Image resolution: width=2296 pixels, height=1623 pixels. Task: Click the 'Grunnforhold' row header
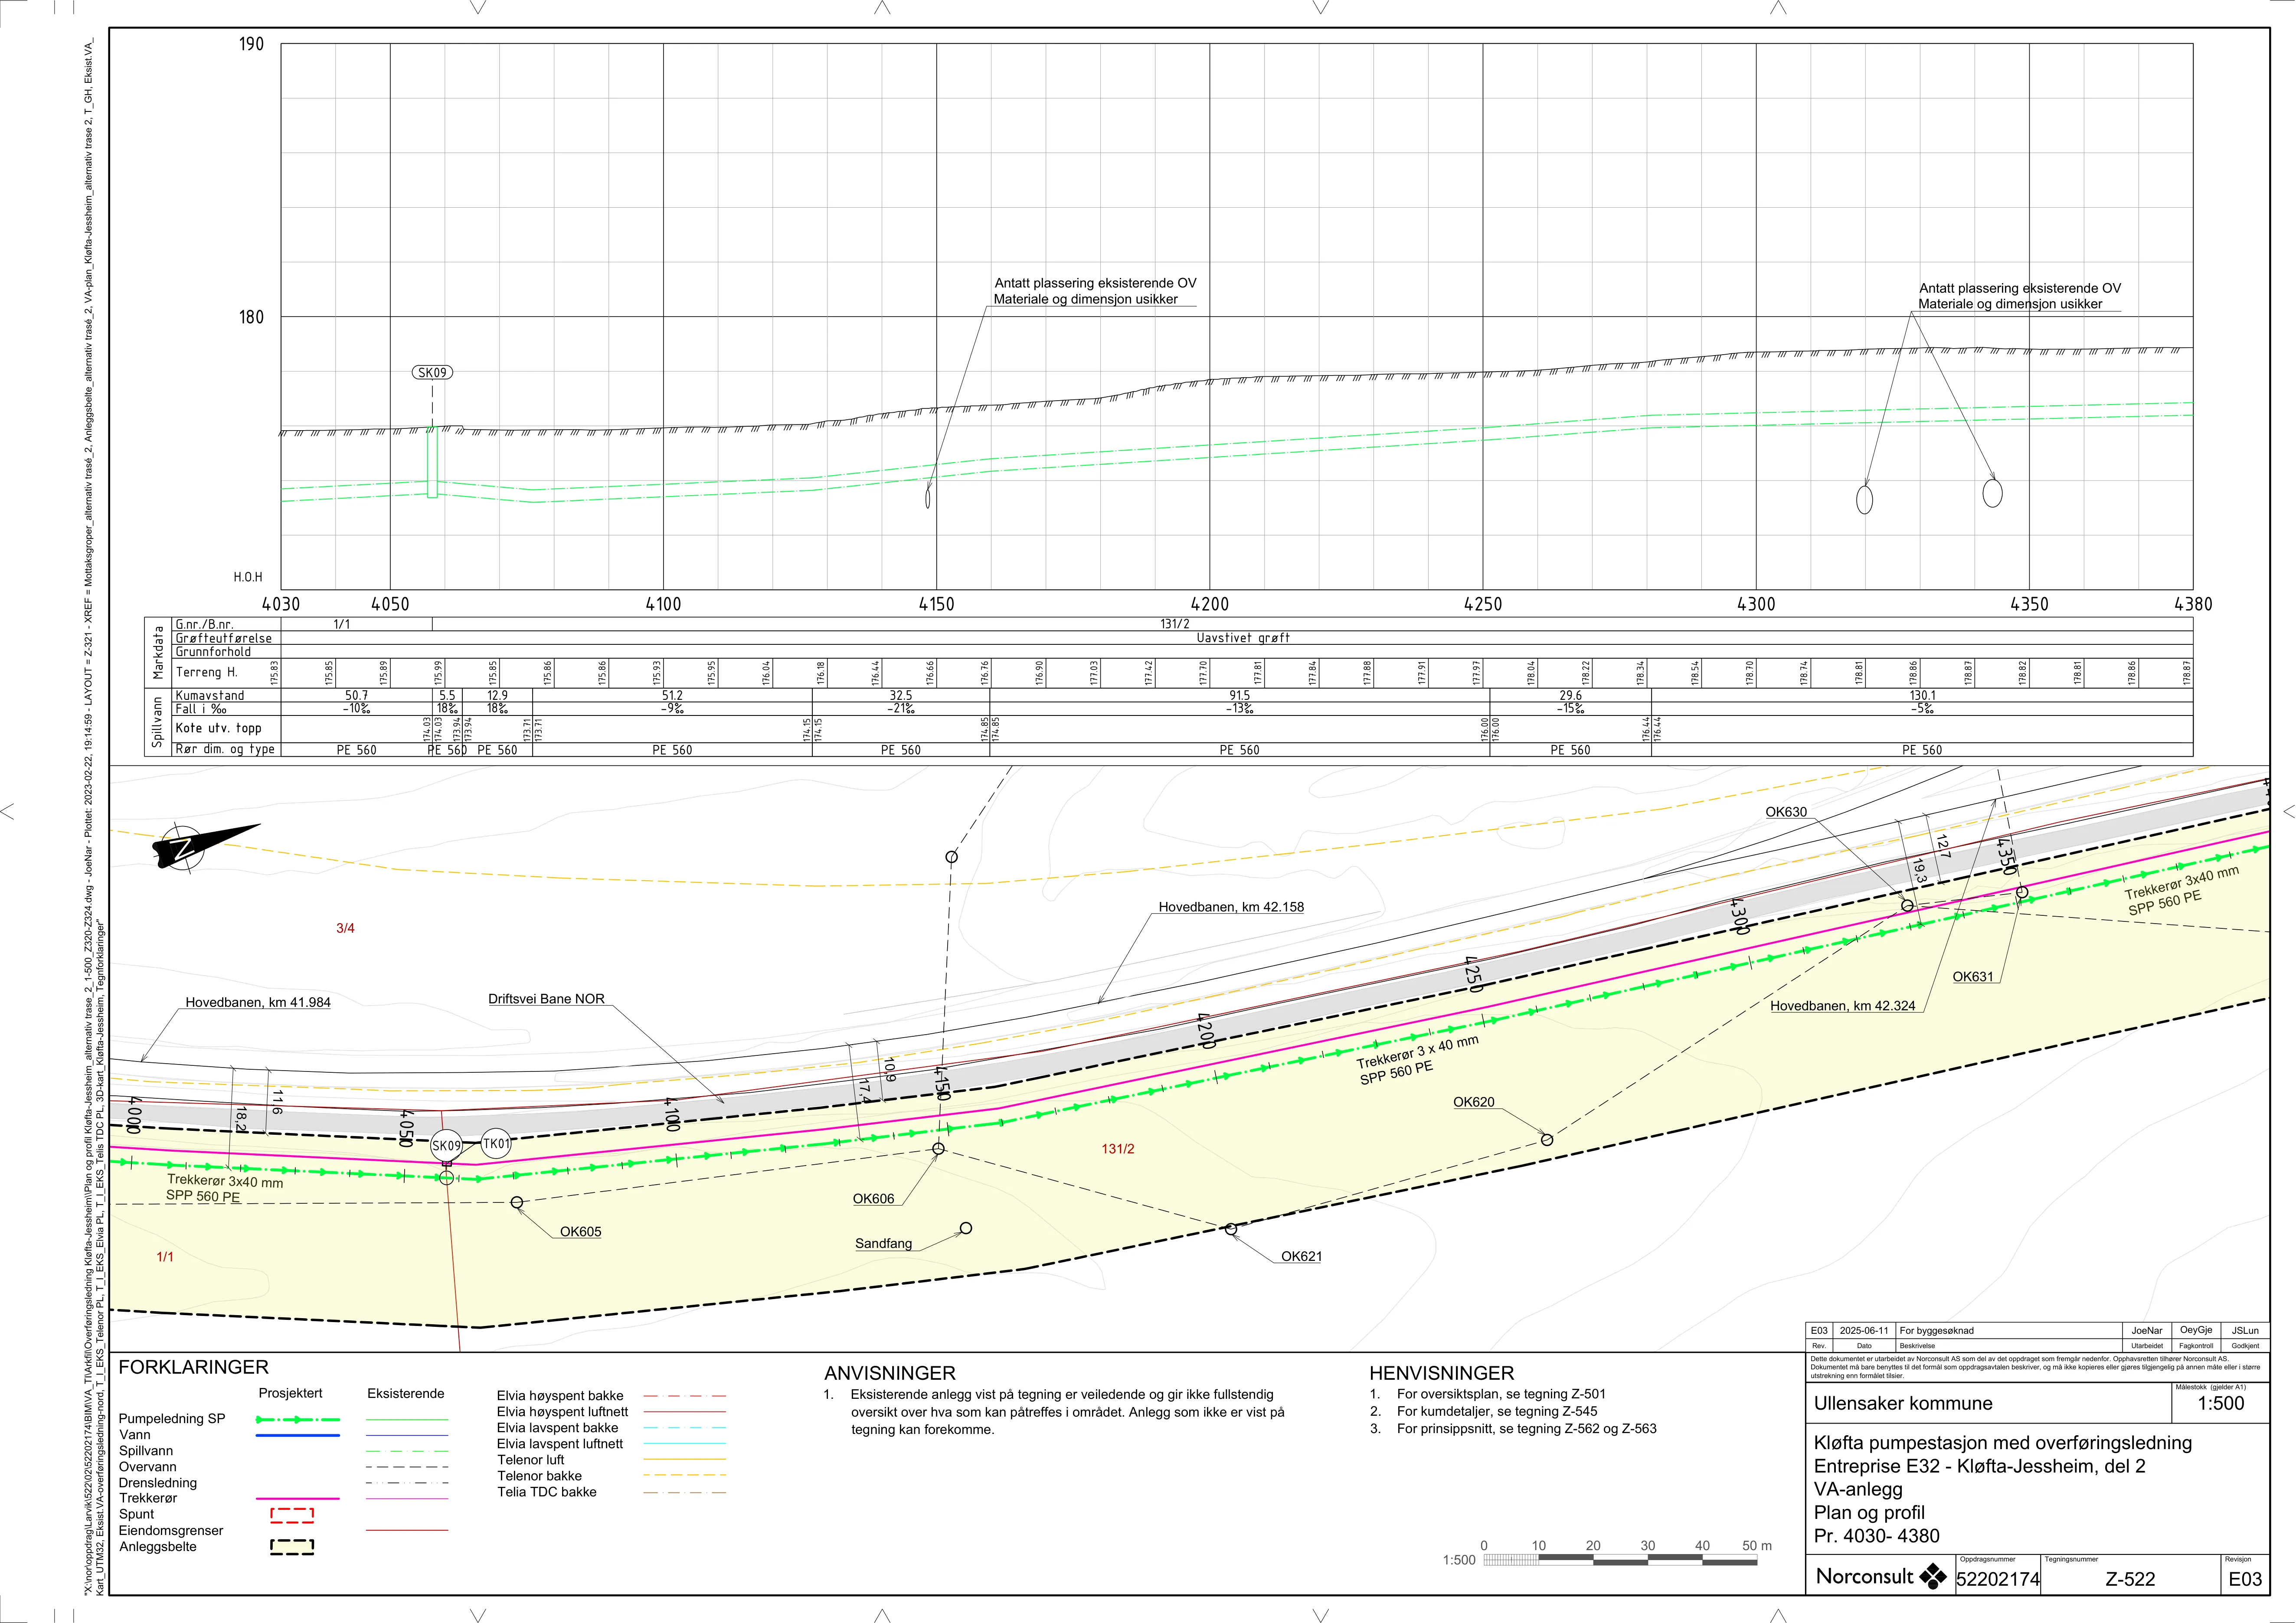point(214,652)
